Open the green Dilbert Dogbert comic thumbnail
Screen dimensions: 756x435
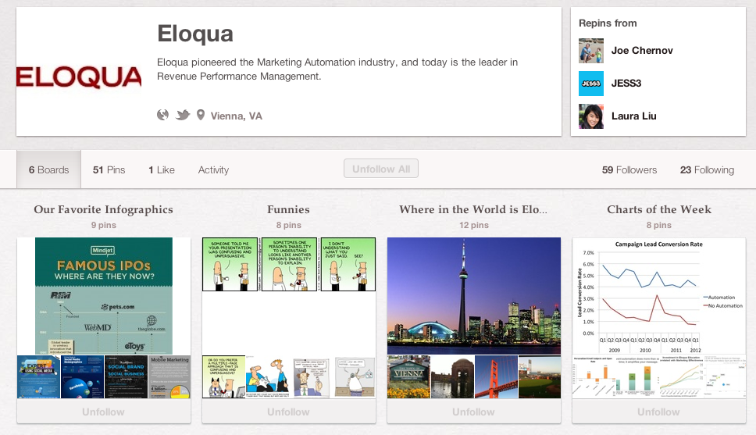click(223, 377)
